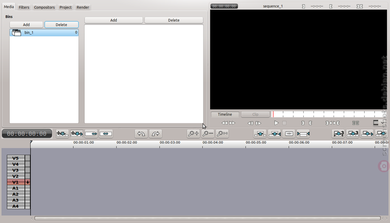Click rewind double-arrow in monitor
This screenshot has height=223, width=390.
tap(225, 123)
